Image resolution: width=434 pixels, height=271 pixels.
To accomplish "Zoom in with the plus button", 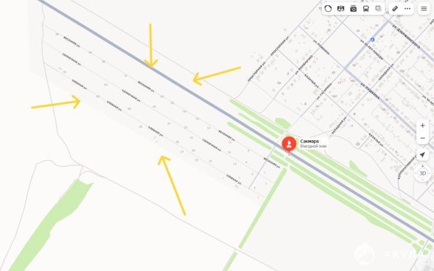I will pos(422,125).
